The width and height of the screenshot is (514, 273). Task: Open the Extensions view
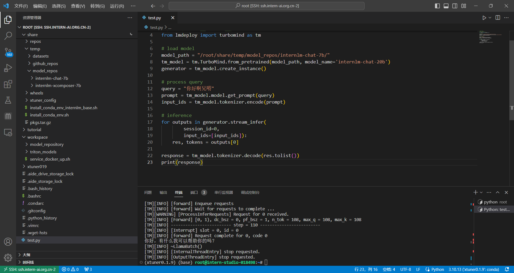[8, 84]
